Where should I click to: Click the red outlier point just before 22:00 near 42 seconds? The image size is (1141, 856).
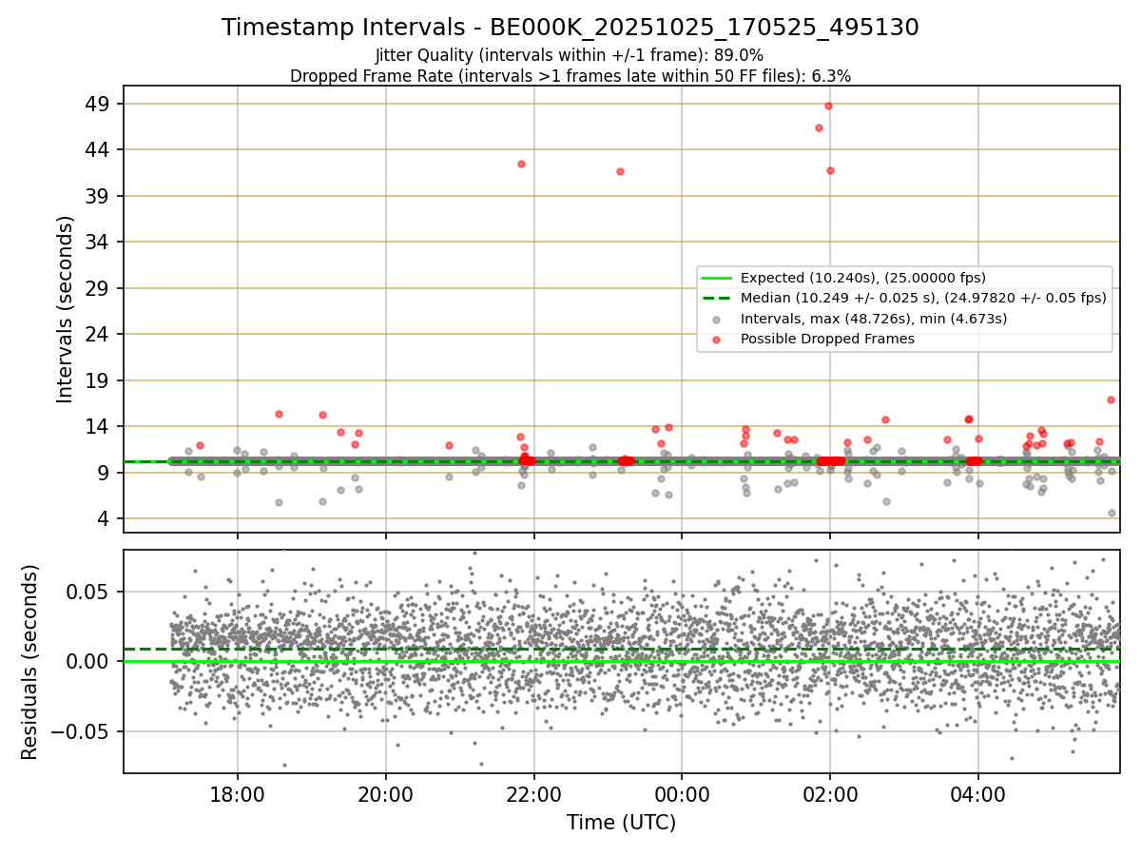click(x=521, y=164)
